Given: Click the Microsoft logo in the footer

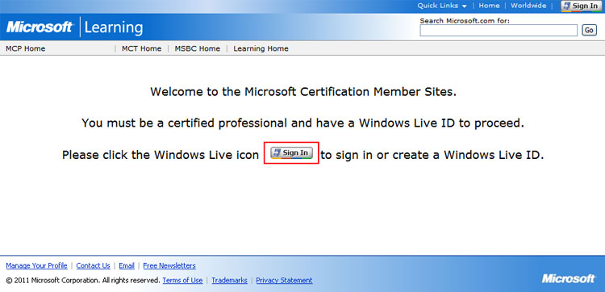Looking at the screenshot, I should pyautogui.click(x=569, y=278).
